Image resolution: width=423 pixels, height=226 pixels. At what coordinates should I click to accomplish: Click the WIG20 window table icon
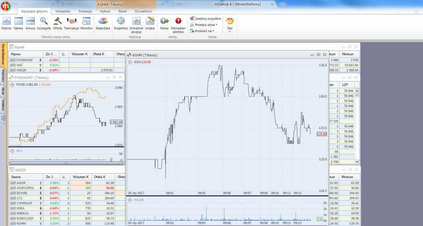pos(11,170)
